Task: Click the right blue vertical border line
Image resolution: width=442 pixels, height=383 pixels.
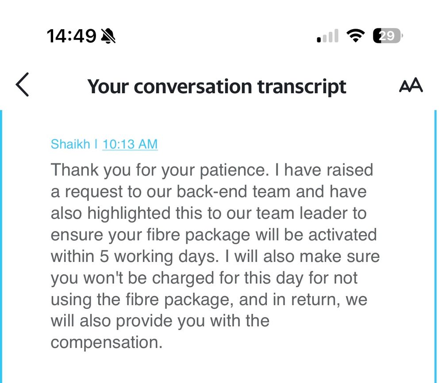Action: tap(436, 243)
